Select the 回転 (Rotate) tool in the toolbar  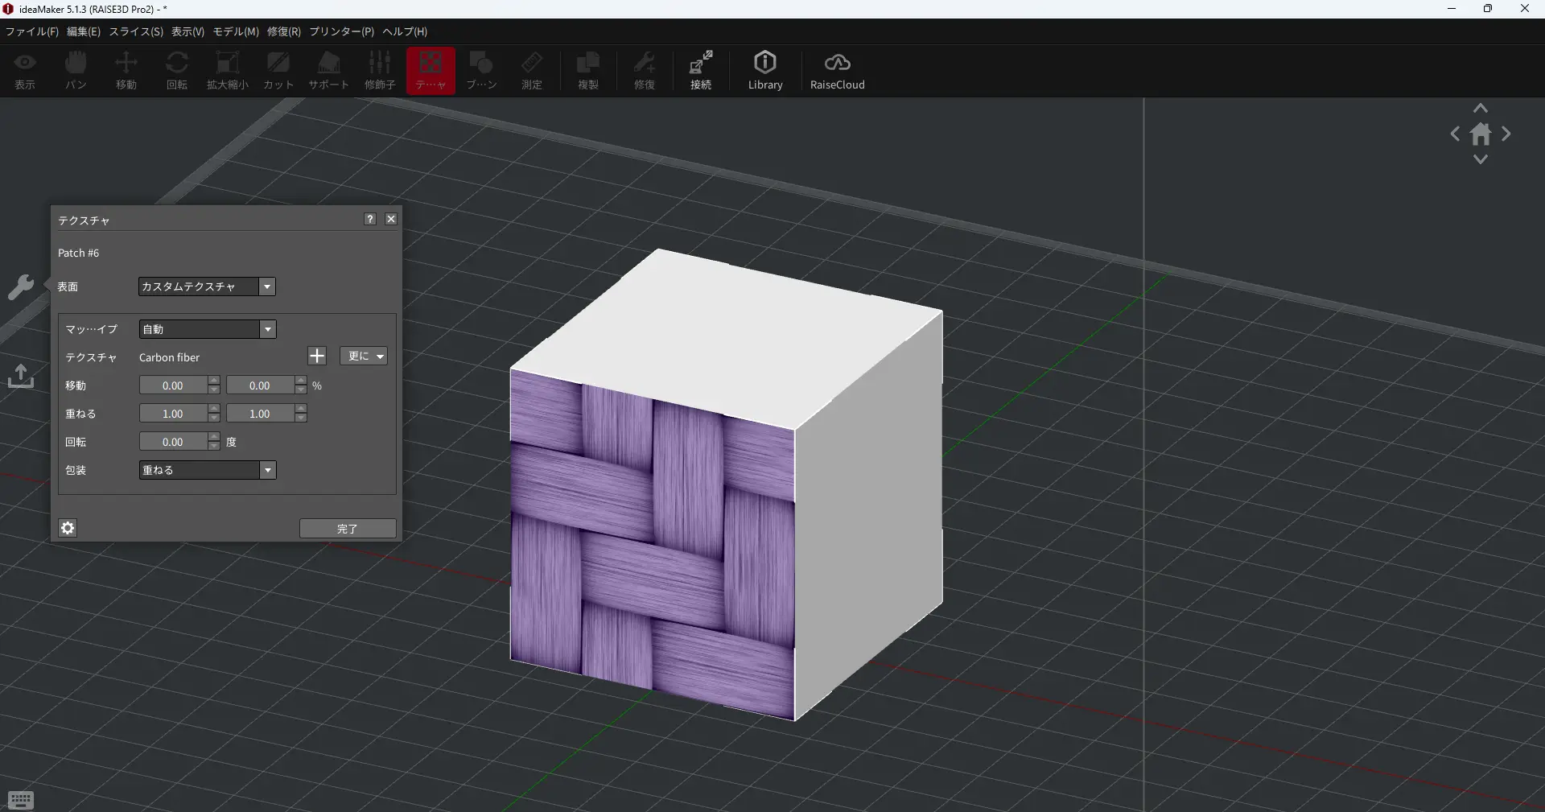coord(177,71)
